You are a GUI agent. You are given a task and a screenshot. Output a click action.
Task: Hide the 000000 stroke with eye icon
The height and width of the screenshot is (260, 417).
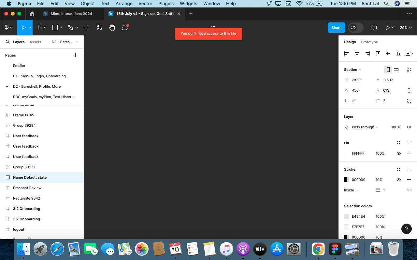398,180
